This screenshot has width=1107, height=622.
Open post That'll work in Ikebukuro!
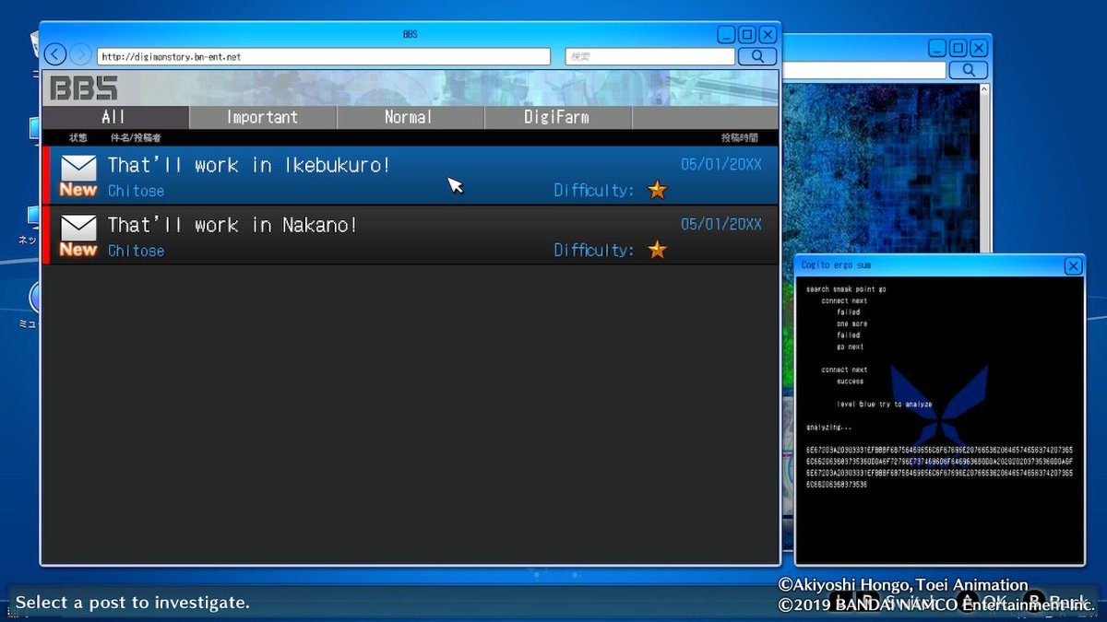click(411, 175)
